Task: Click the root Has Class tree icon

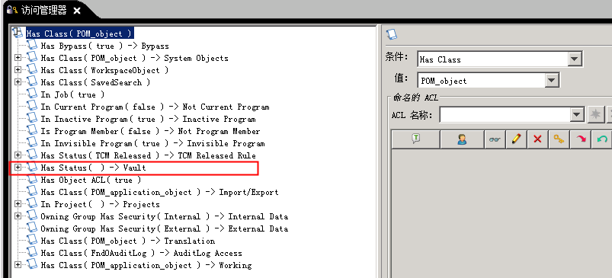Action: [18, 33]
